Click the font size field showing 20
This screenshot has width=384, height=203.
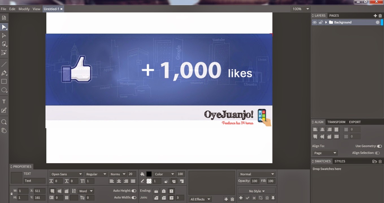click(132, 174)
